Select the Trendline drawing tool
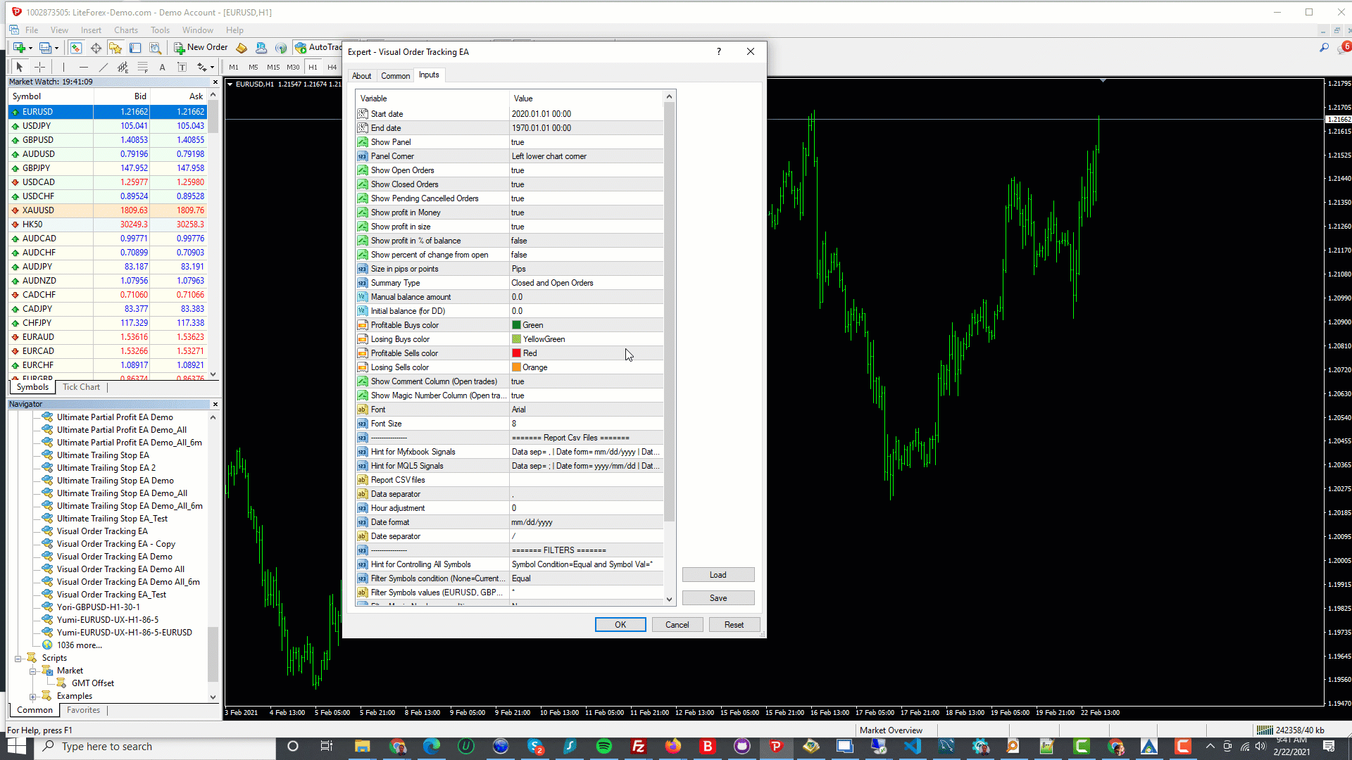The width and height of the screenshot is (1352, 760). pos(104,67)
